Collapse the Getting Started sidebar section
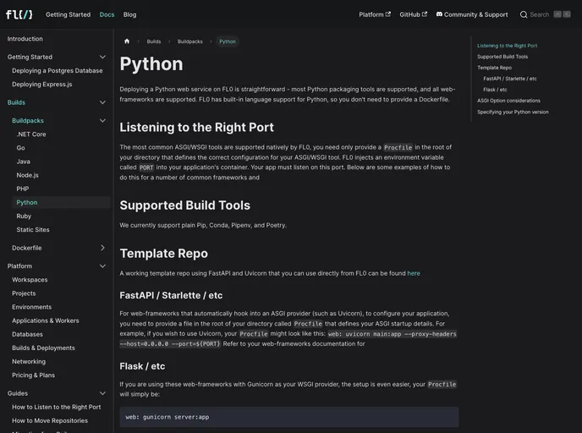This screenshot has width=582, height=433. [x=102, y=57]
